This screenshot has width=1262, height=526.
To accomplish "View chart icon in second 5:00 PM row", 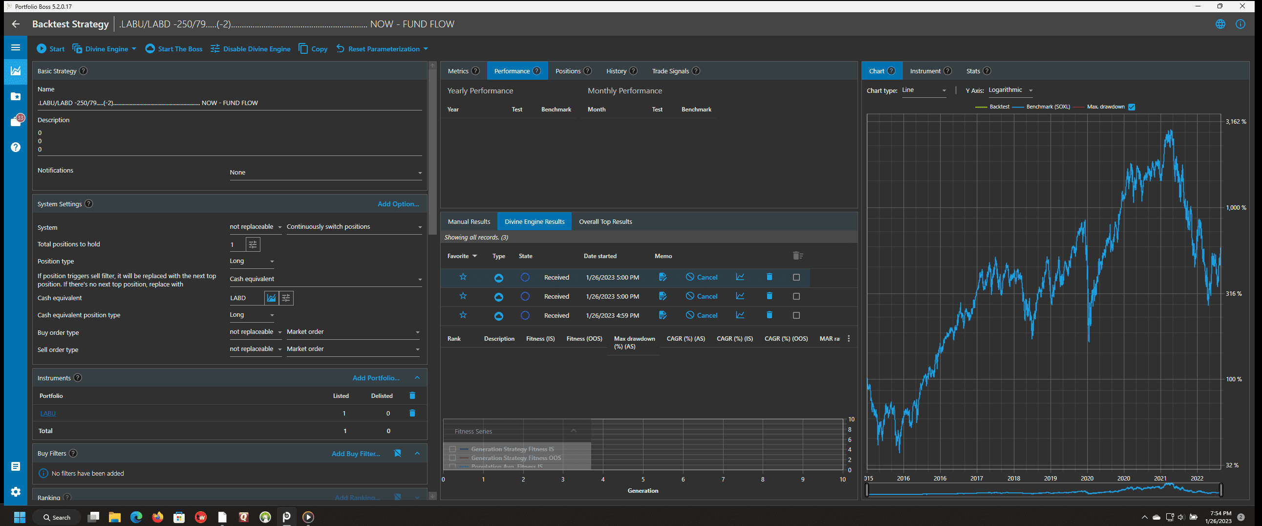I will [740, 296].
